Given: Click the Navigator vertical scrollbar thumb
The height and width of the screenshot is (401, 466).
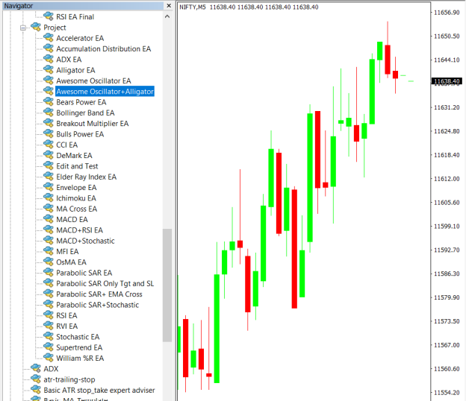Looking at the screenshot, I should (167, 285).
